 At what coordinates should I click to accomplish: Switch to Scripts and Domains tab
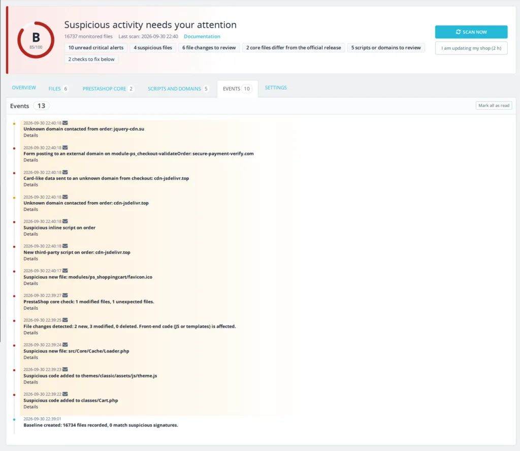point(178,88)
